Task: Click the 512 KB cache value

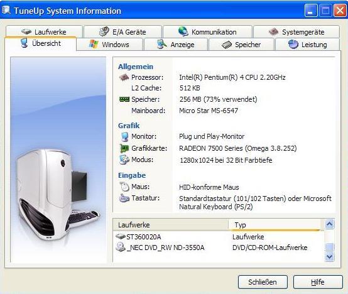Action: tap(190, 88)
